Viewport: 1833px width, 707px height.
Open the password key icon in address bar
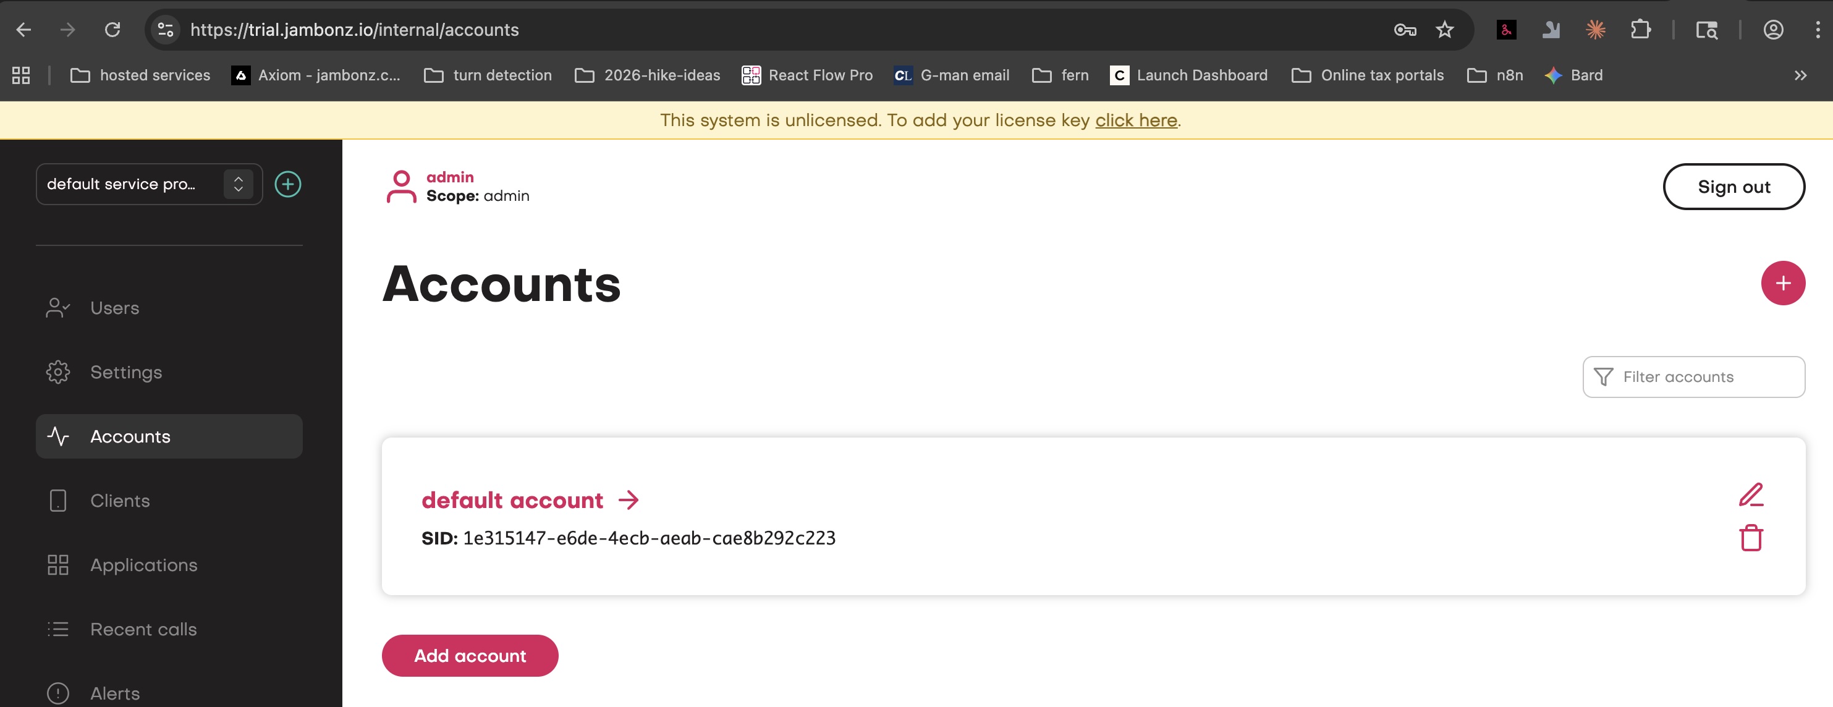1405,30
